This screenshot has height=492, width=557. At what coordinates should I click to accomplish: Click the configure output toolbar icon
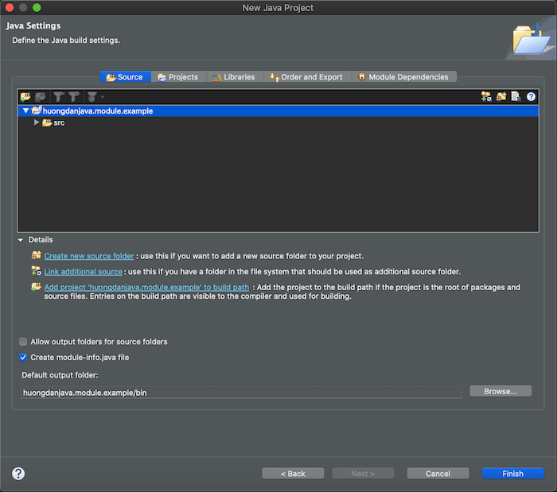(x=516, y=96)
